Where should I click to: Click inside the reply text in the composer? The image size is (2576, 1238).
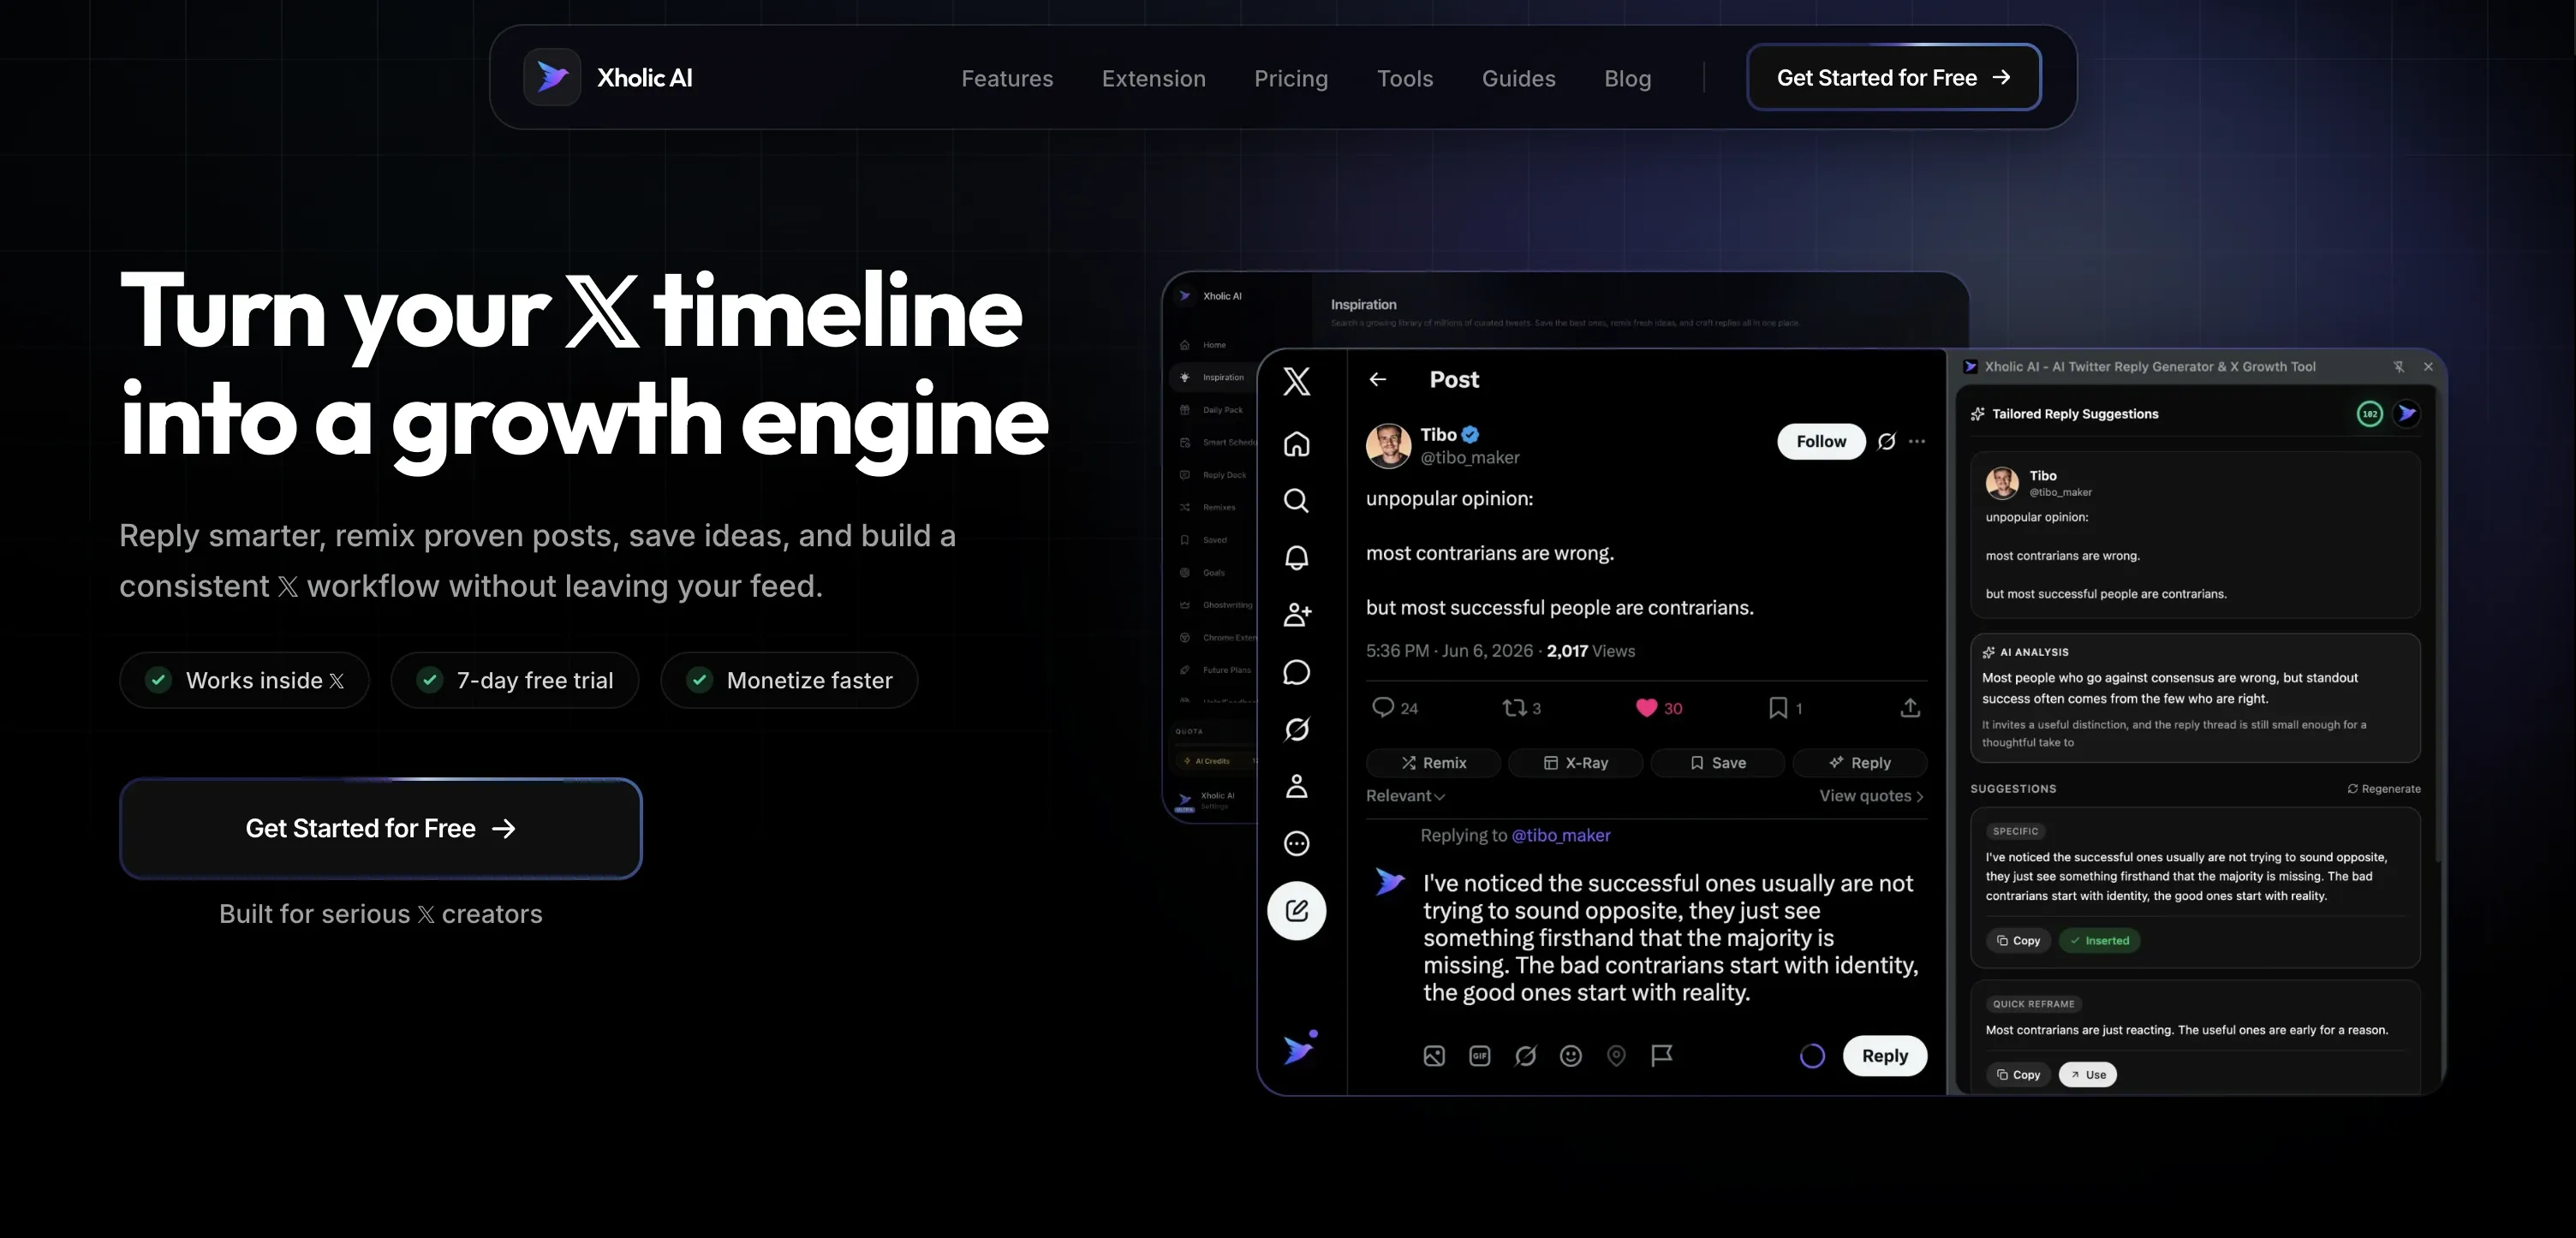[1670, 937]
